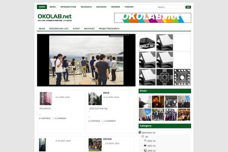Image resolution: width=228 pixels, height=152 pixels.
Task: Click the HOME menu item
Action: pyautogui.click(x=42, y=7)
